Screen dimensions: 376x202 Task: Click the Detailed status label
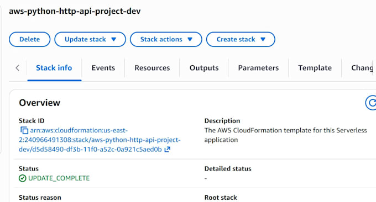[228, 169]
